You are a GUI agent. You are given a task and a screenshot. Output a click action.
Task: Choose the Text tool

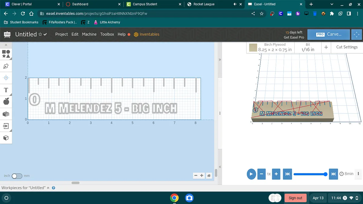6,90
